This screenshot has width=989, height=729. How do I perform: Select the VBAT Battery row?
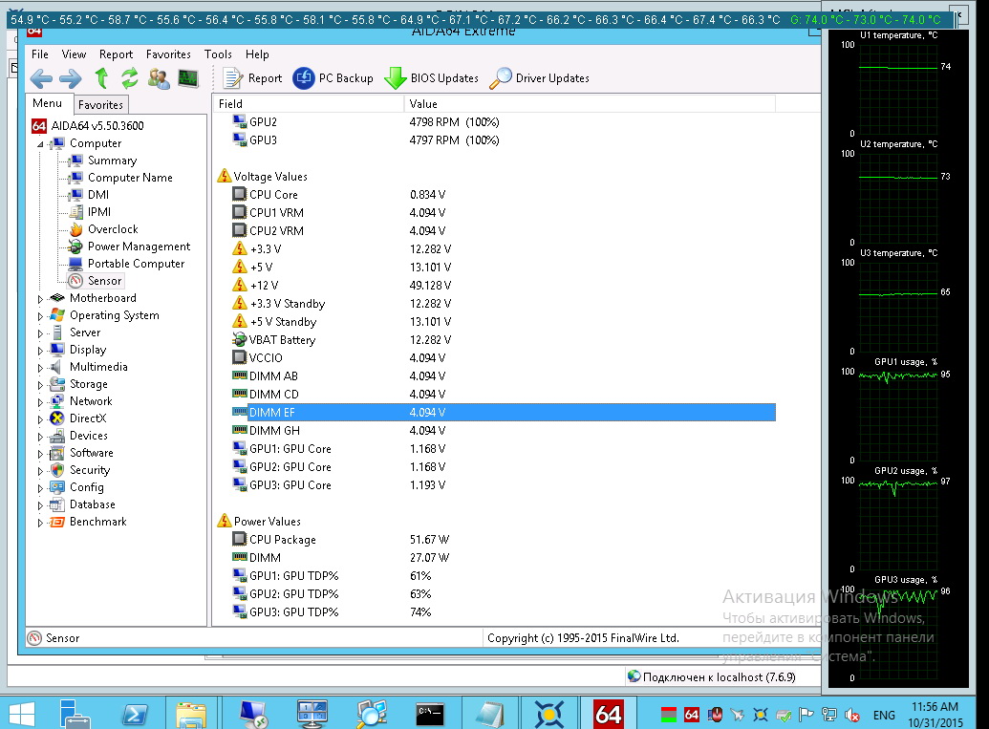point(504,339)
